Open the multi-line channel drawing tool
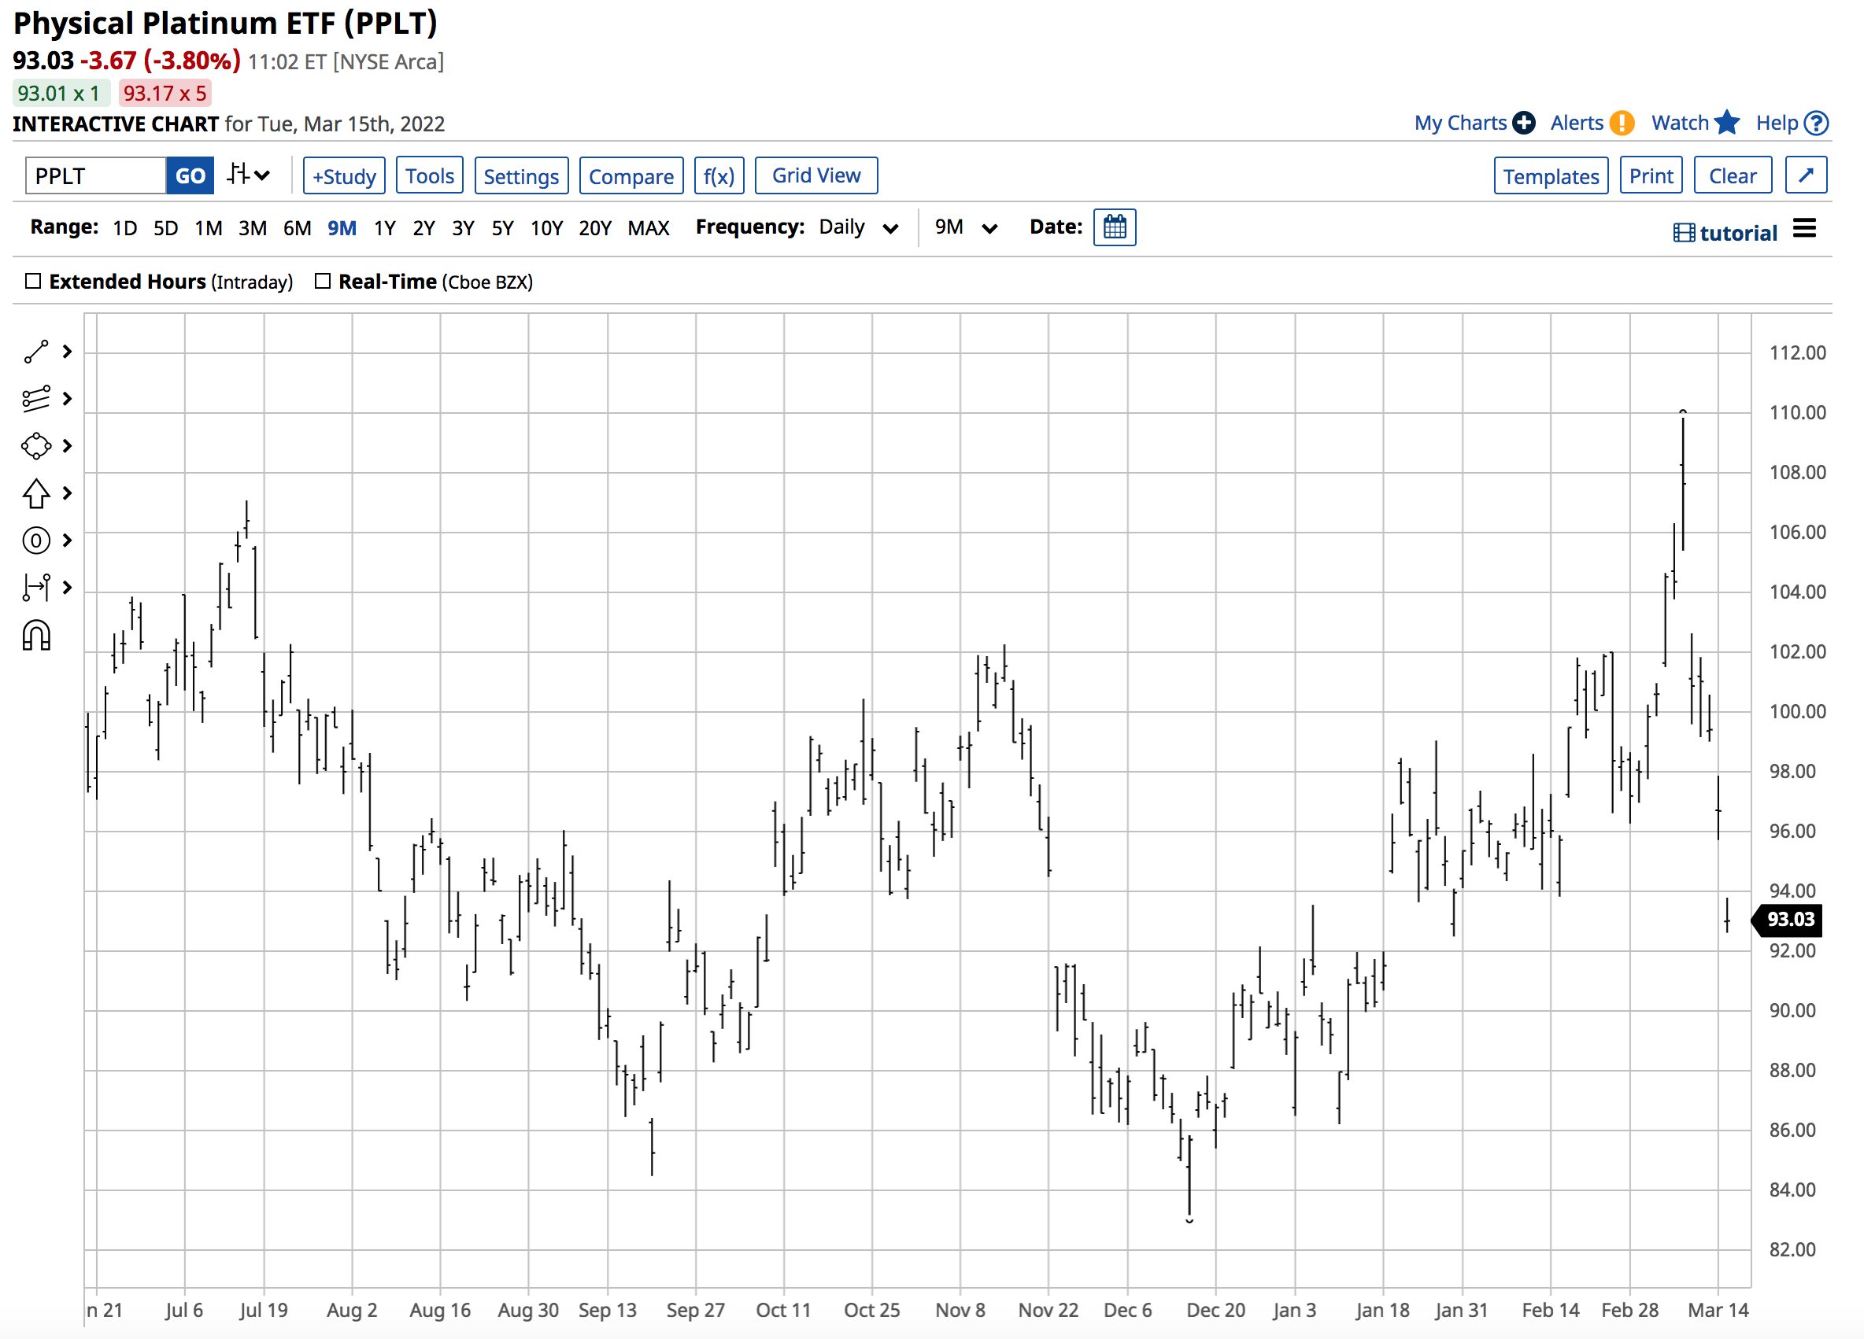The image size is (1864, 1339). pos(36,399)
